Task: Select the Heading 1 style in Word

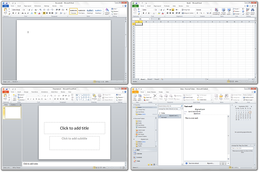Action: pyautogui.click(x=90, y=11)
